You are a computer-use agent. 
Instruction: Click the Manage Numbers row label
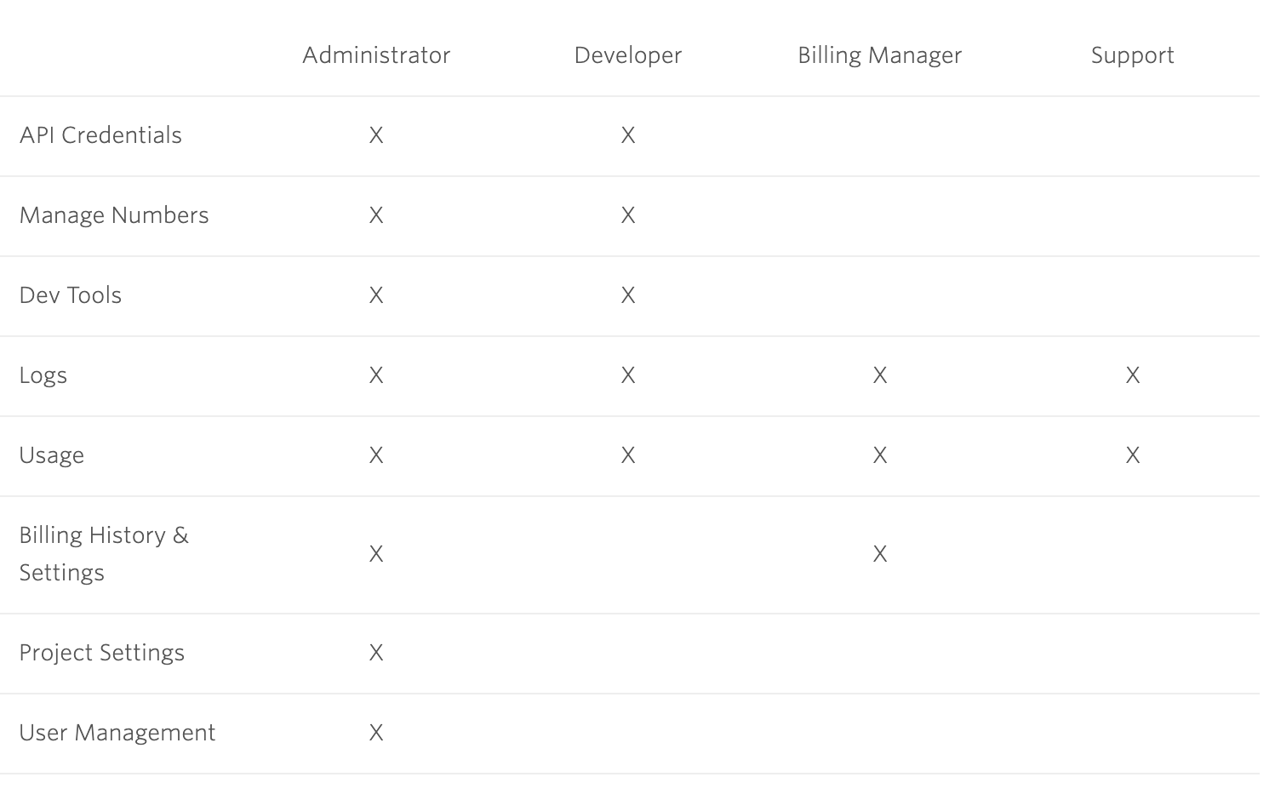114,215
